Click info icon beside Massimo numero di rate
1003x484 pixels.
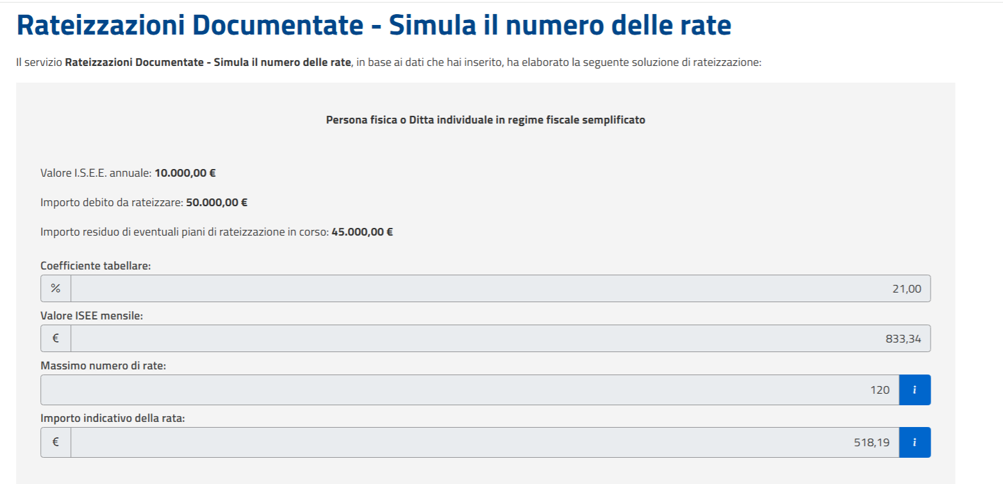(915, 390)
